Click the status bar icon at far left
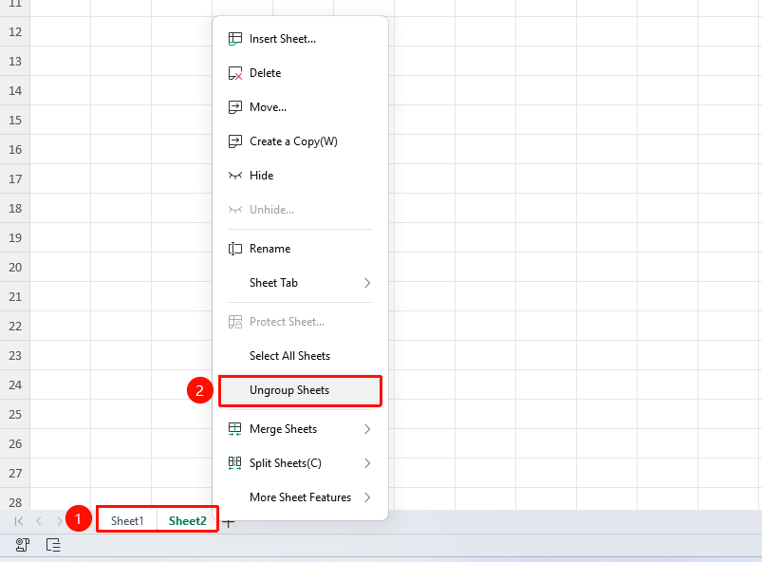762x562 pixels. point(23,545)
